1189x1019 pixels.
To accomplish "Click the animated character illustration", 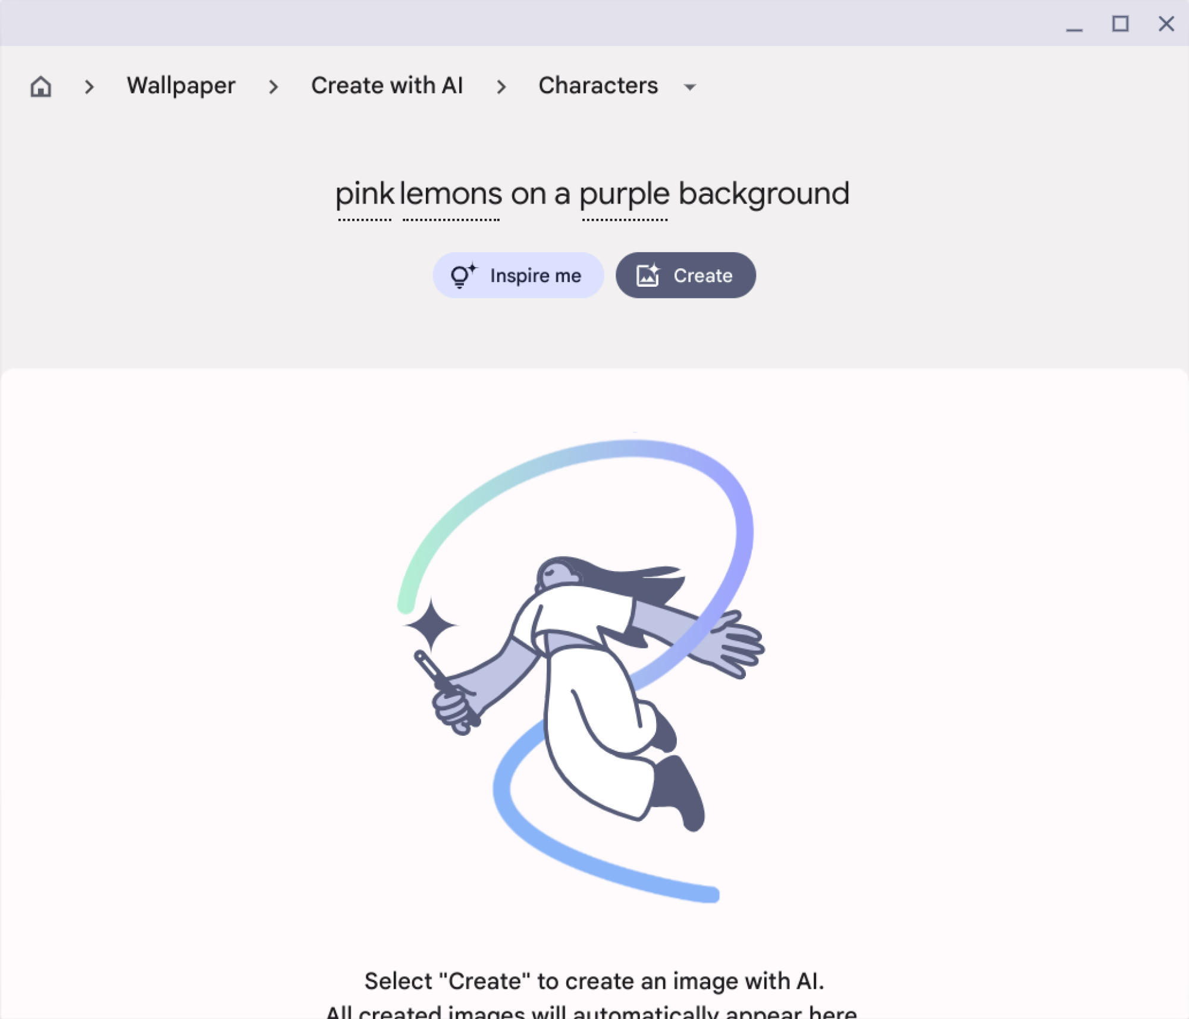I will point(582,667).
